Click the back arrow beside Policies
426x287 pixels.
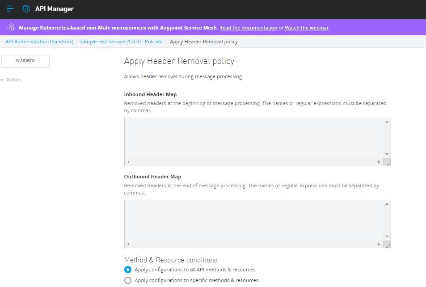point(3,80)
